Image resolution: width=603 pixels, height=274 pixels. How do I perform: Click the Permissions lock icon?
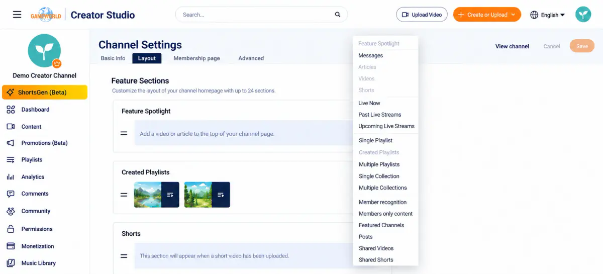click(11, 229)
